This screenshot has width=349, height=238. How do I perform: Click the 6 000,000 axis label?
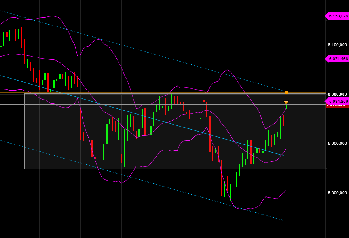pyautogui.click(x=338, y=94)
